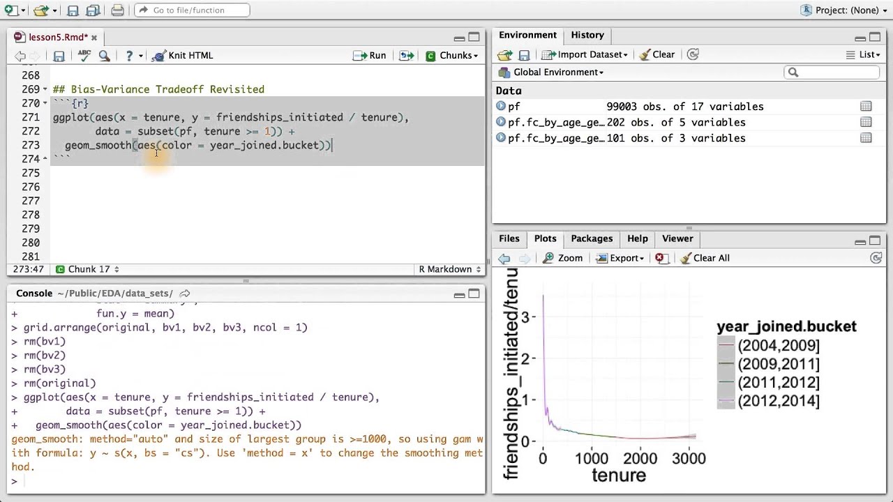The height and width of the screenshot is (502, 893).
Task: Switch to the Files tab
Action: pos(509,238)
